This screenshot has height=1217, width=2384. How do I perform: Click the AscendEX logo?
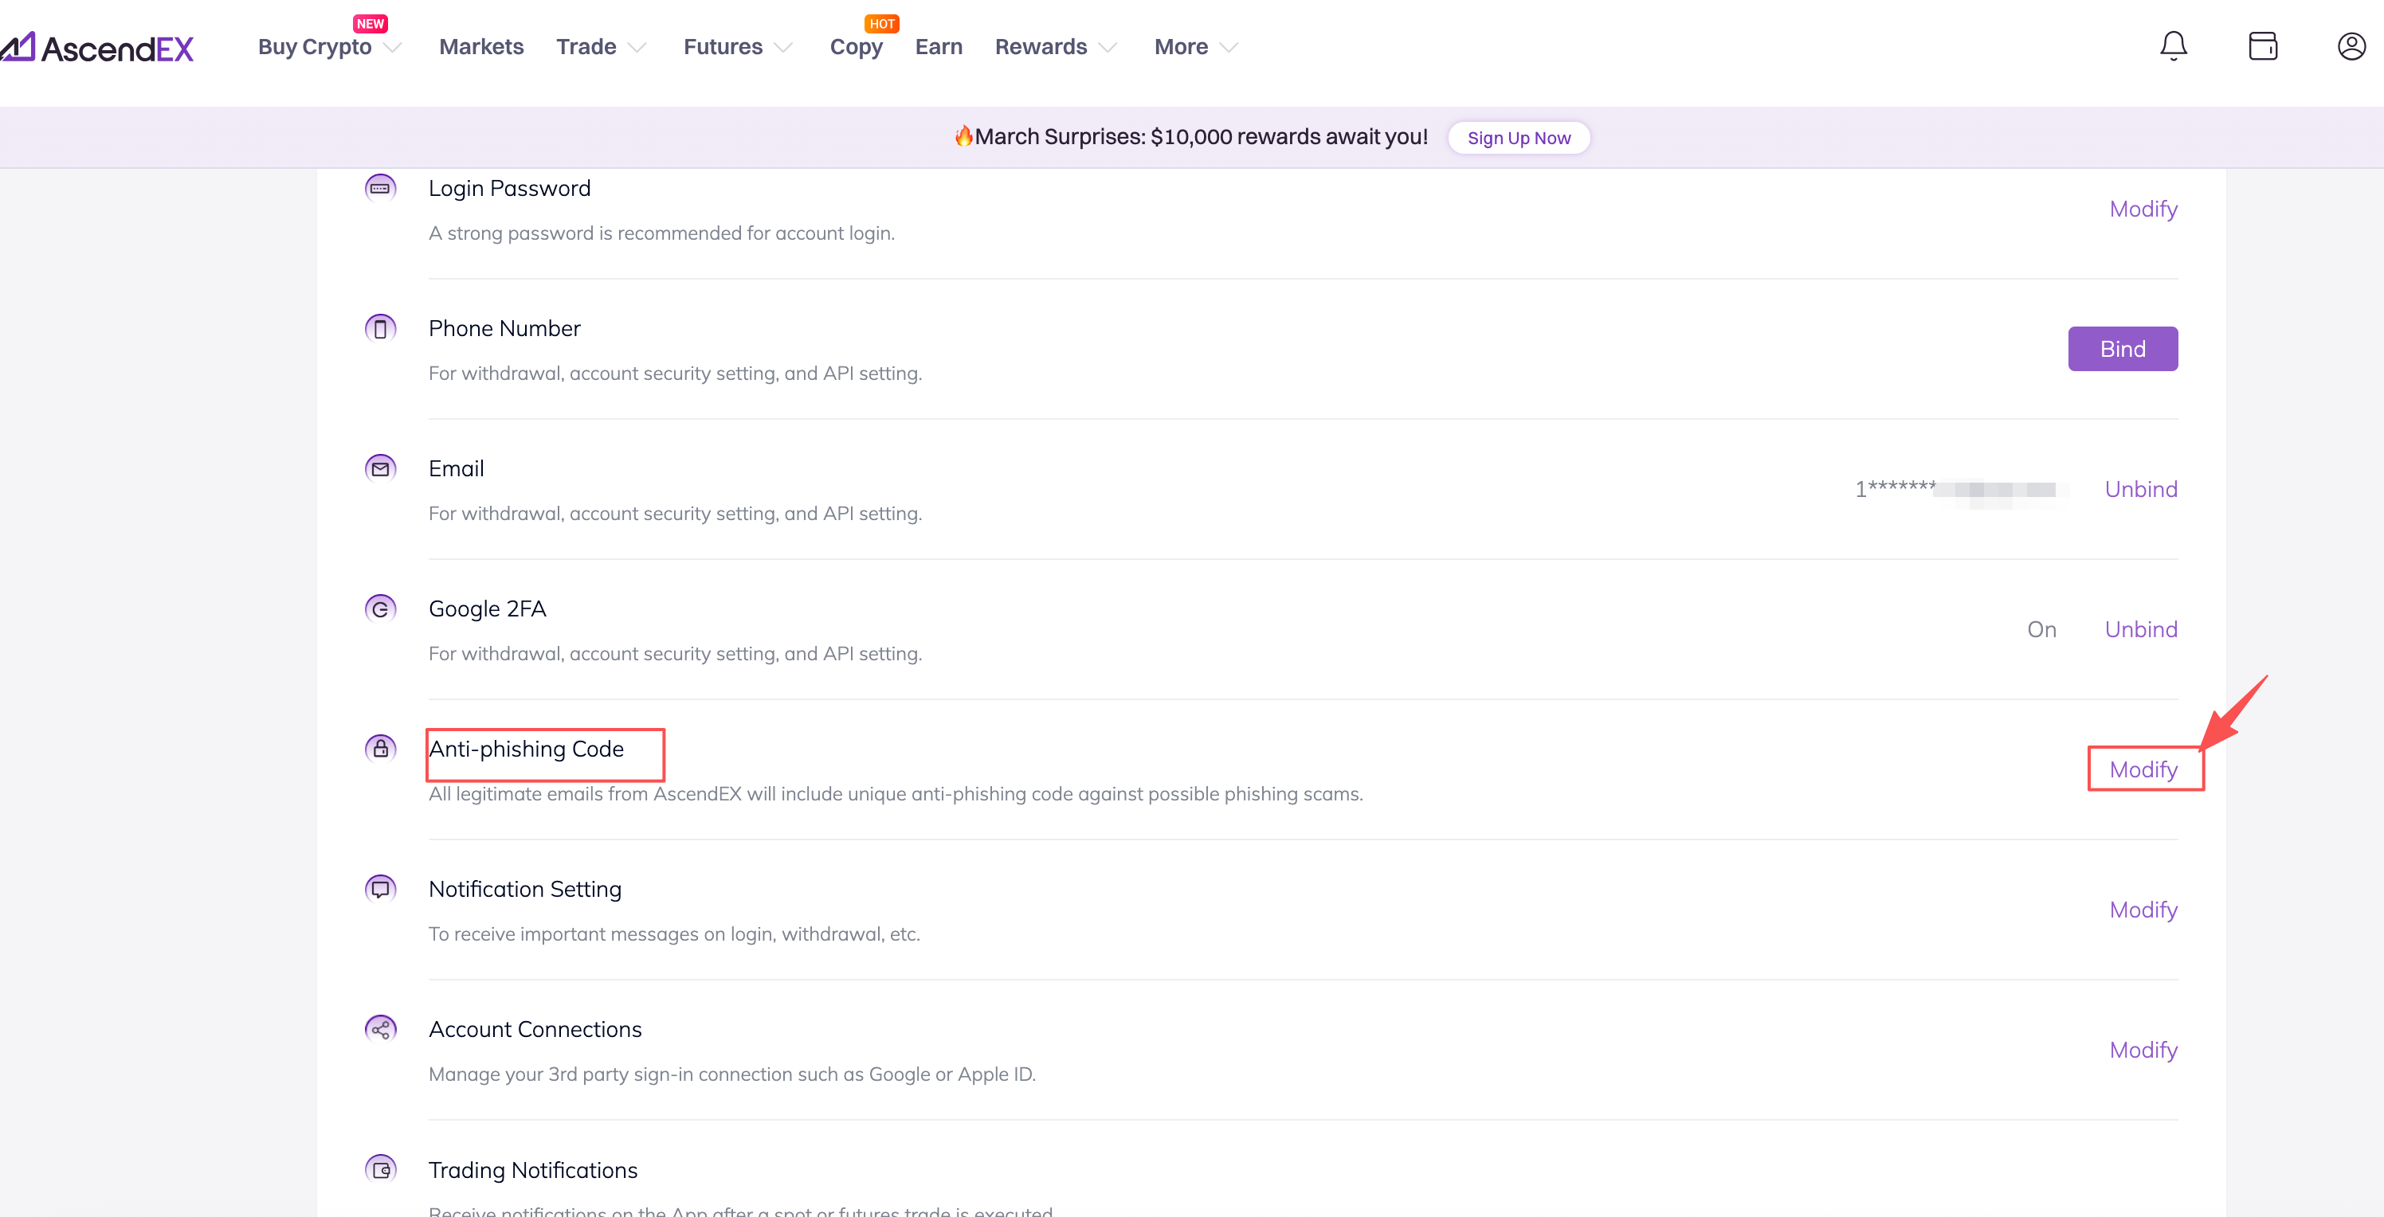tap(98, 48)
